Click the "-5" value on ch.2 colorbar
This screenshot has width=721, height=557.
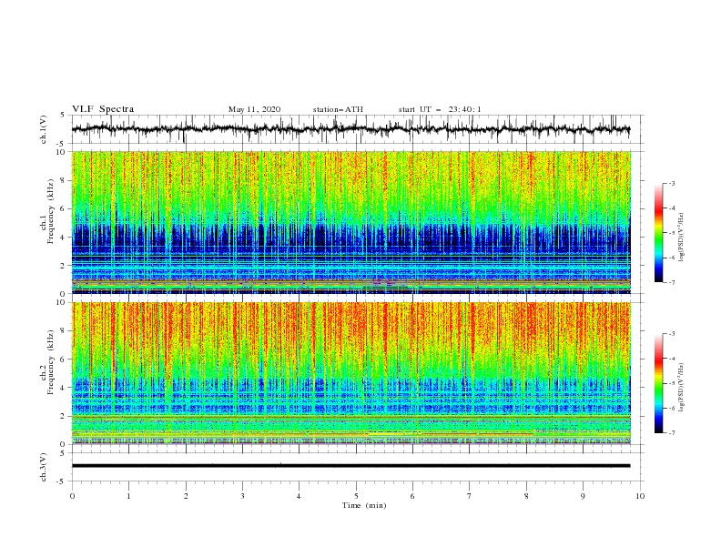click(x=671, y=383)
